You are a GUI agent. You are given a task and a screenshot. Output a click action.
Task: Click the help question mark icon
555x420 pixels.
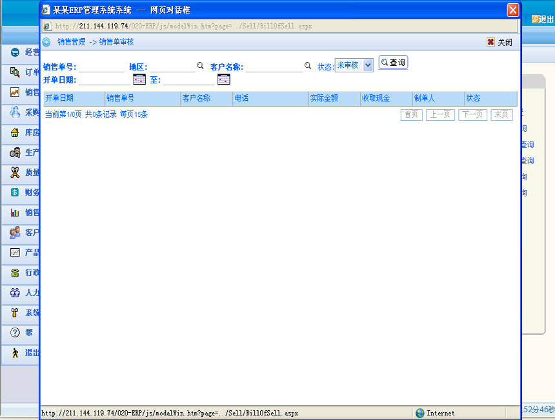click(15, 333)
